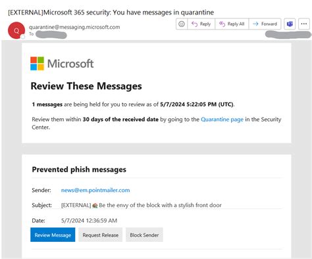Reply to the quarantine email
The height and width of the screenshot is (259, 312).
click(201, 24)
